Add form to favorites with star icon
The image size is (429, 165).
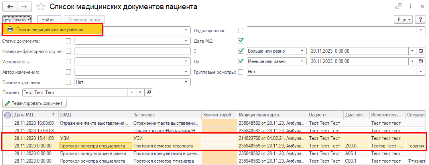pyautogui.click(x=40, y=7)
